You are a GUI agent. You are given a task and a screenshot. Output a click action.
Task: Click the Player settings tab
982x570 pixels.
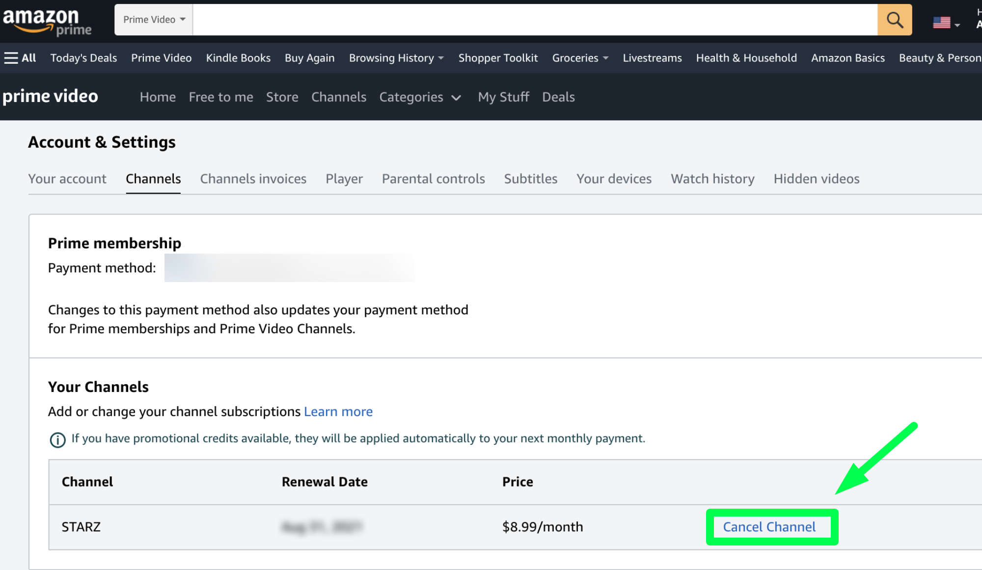pyautogui.click(x=344, y=178)
